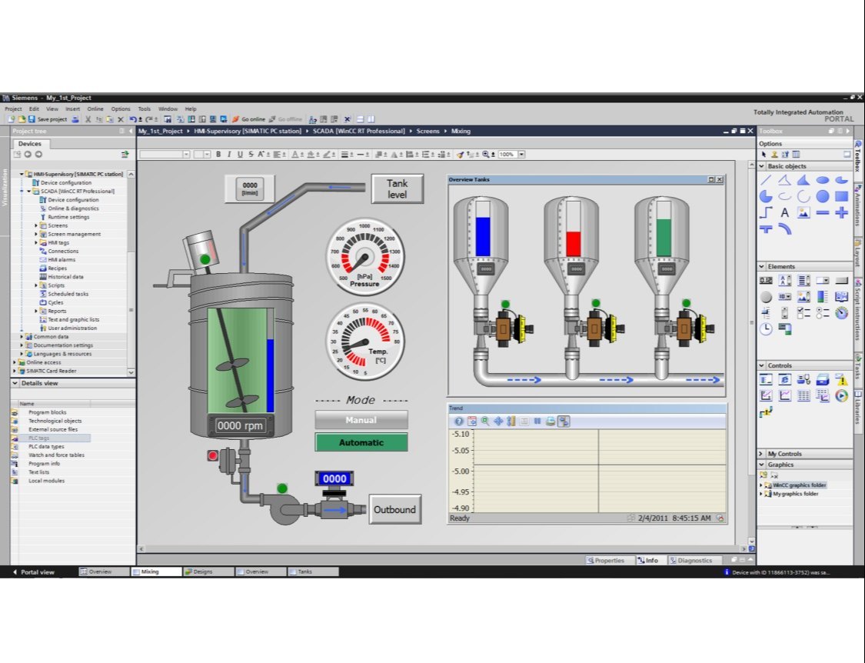
Task: Open the Online menu
Action: click(95, 109)
